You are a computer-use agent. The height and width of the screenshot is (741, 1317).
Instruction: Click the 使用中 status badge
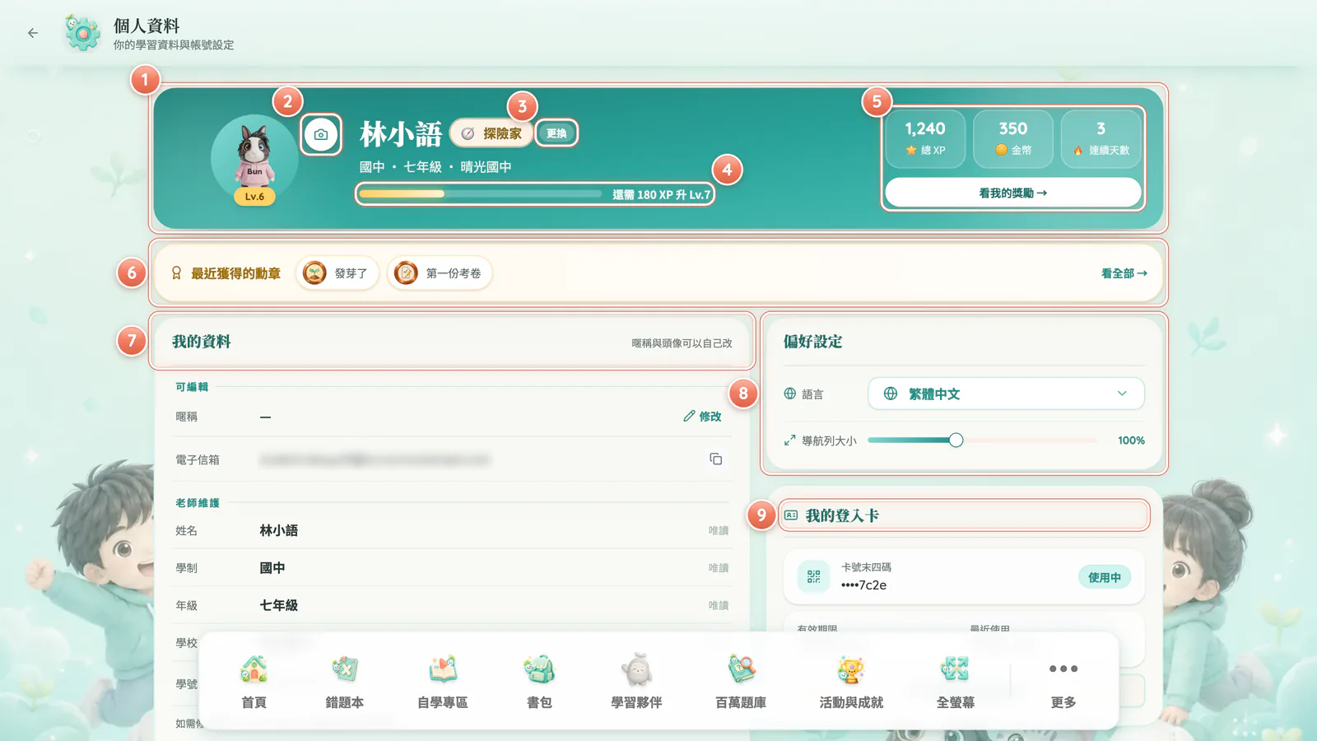[1104, 577]
